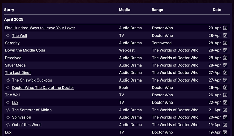234x136 pixels.
Task: Open the calendar edit icon for The Last Diner
Action: 225,73
